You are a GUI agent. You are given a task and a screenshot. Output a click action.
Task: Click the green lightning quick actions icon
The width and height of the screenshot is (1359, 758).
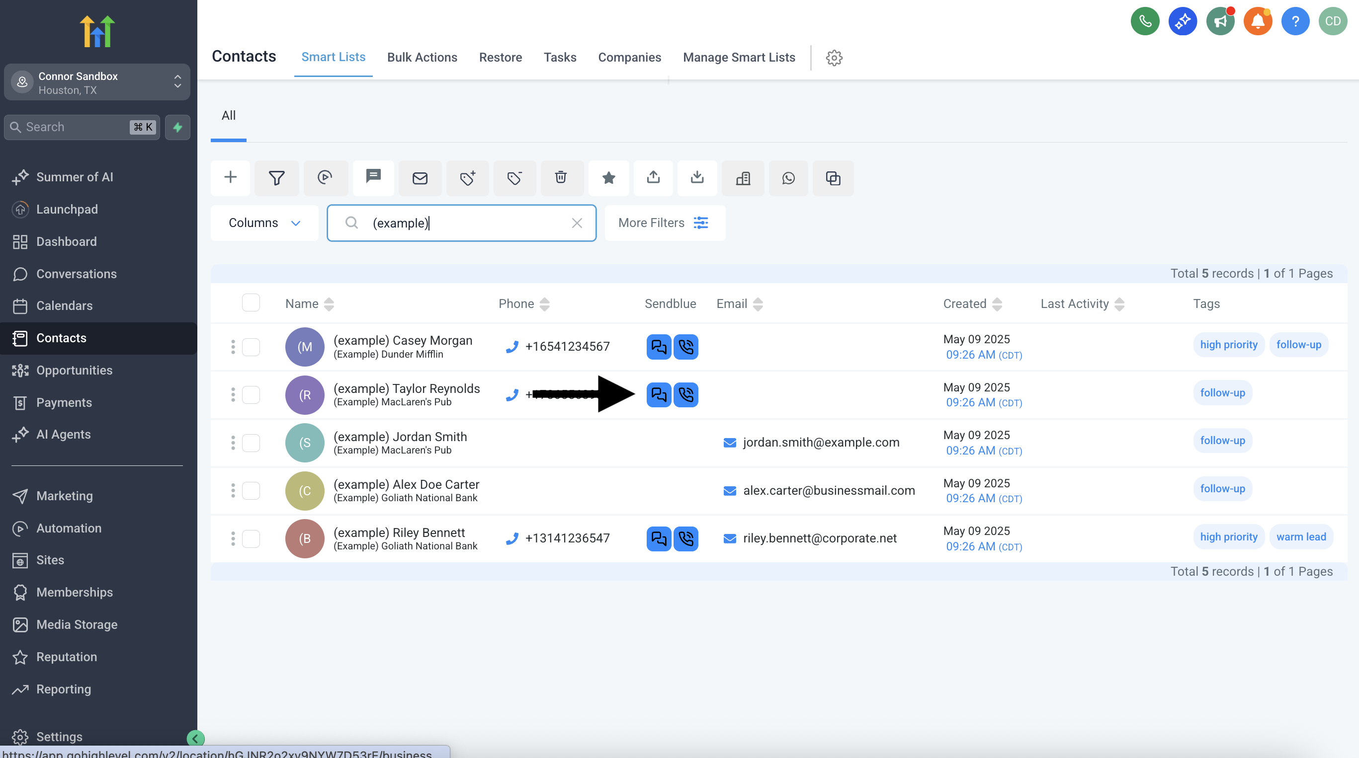177,127
